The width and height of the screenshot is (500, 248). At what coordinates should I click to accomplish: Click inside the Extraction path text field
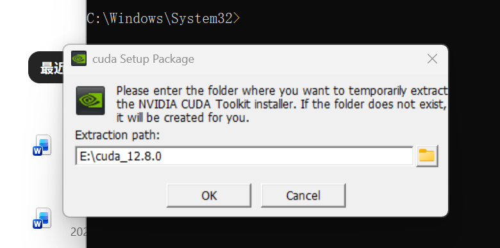coord(244,156)
